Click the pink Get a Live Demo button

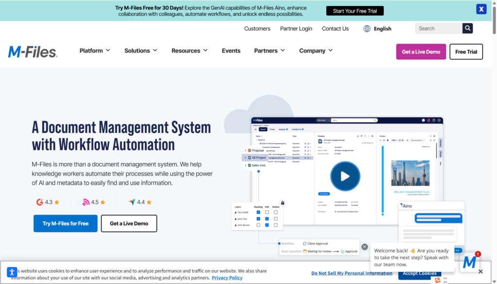point(421,52)
